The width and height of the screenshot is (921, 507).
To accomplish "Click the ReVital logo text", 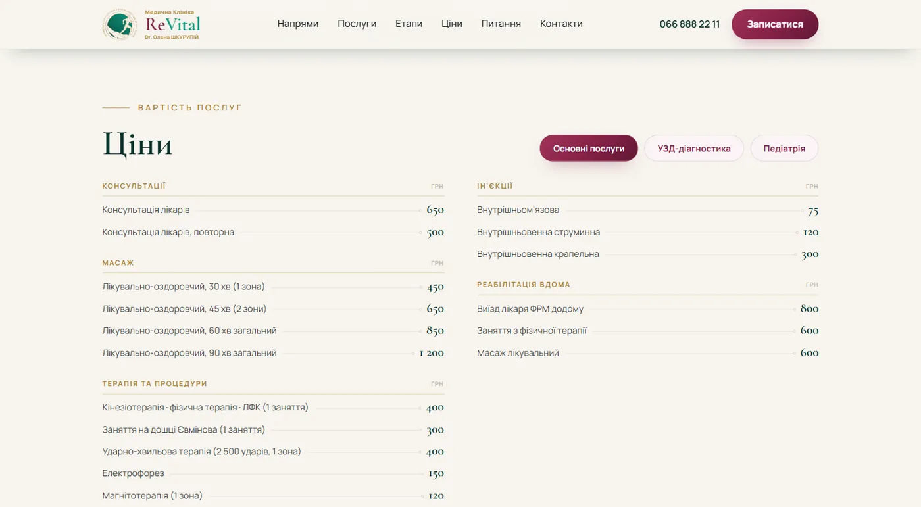I will [172, 24].
